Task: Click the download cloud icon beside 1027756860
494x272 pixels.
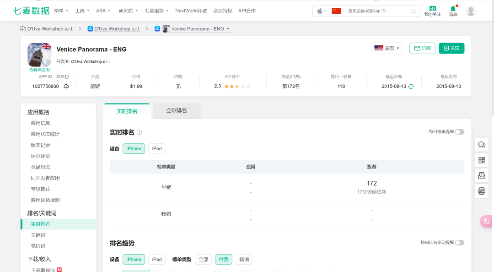Action: [66, 86]
